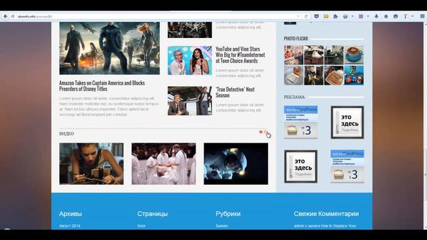Click the top-right 'это здесь' ad banner
This screenshot has height=240, width=427.
348,123
